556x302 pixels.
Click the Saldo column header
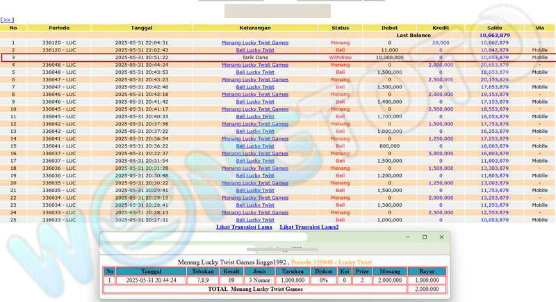click(x=494, y=28)
